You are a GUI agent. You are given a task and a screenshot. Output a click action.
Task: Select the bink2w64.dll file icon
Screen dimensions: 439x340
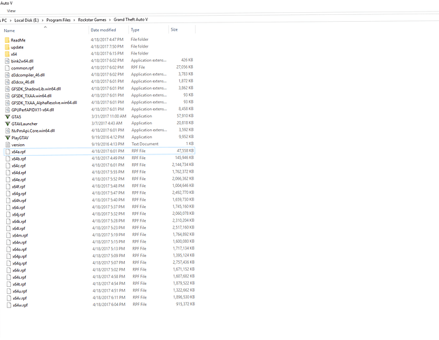[7, 61]
